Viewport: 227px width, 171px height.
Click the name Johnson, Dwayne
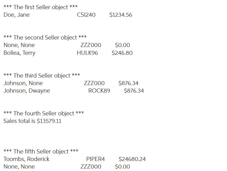[27, 91]
